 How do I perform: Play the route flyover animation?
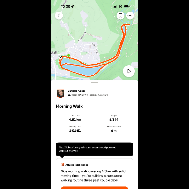click(x=129, y=71)
